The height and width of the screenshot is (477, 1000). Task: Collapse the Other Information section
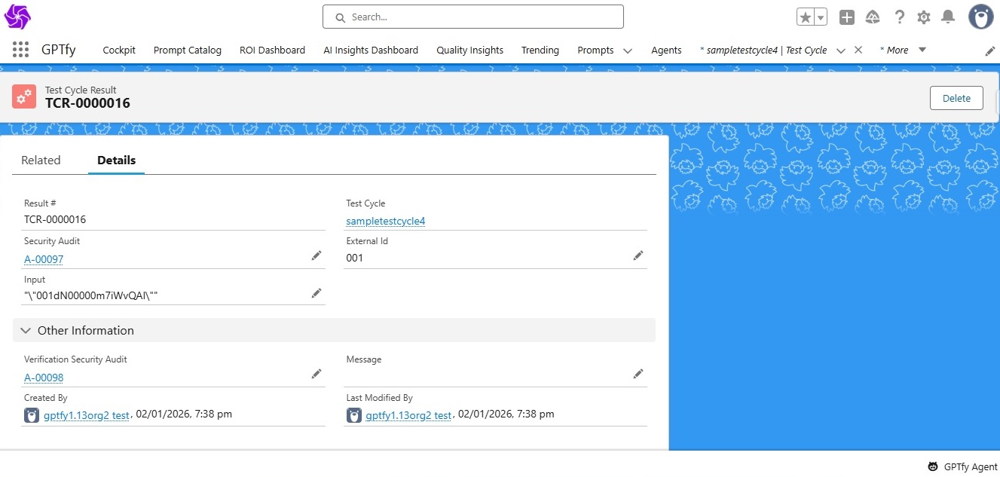point(26,330)
